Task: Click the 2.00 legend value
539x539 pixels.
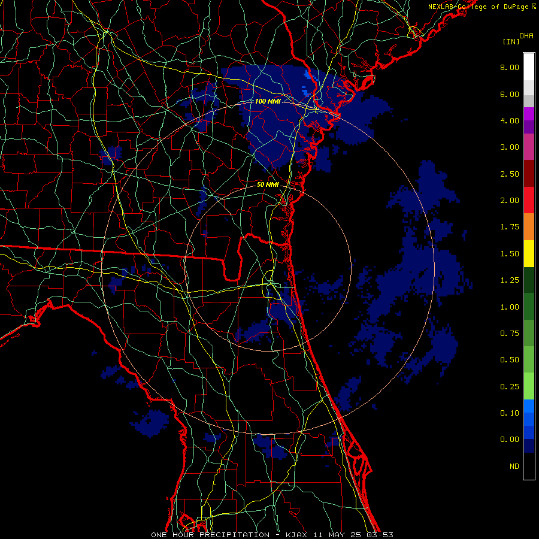Action: coord(510,201)
